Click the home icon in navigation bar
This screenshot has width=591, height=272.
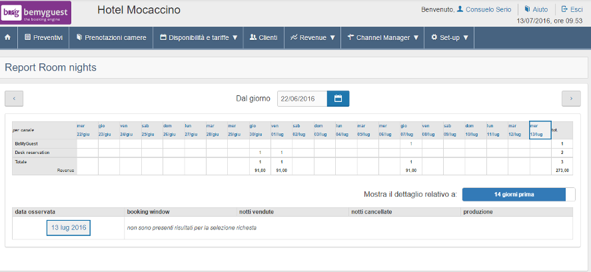click(7, 38)
